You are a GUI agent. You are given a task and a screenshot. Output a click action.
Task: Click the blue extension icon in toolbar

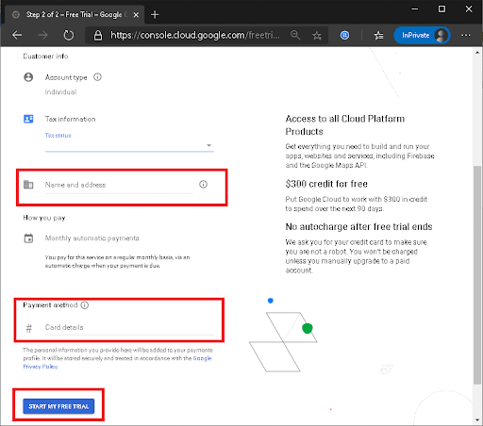tap(344, 35)
